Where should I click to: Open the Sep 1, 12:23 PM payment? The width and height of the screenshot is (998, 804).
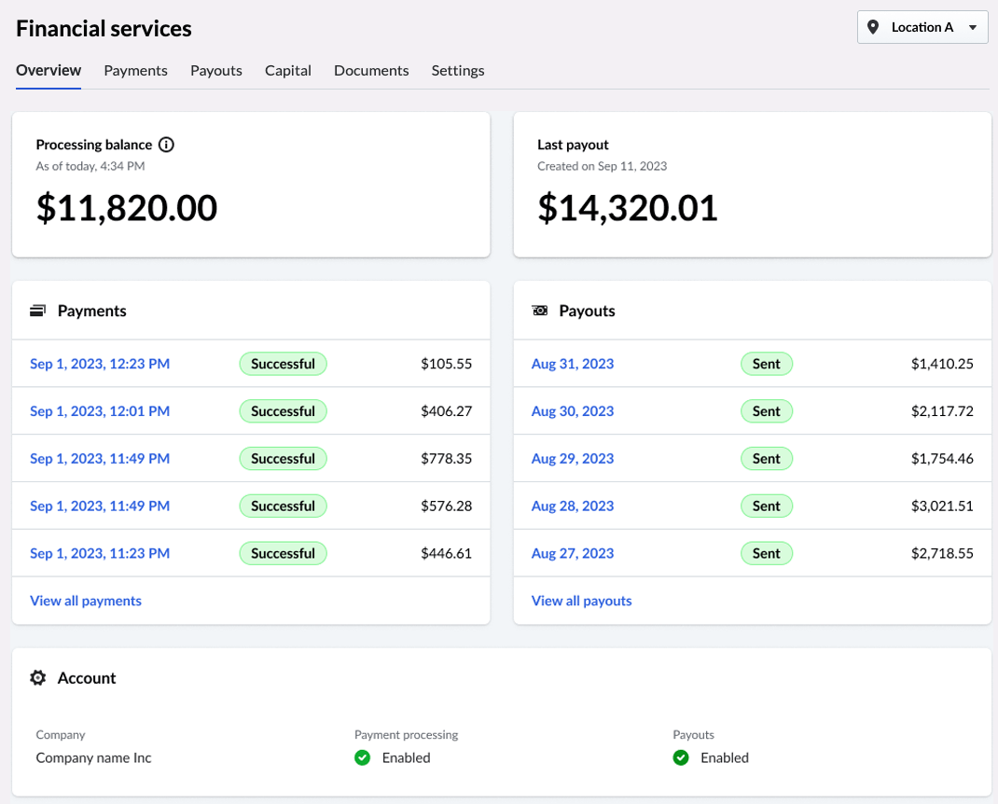point(100,364)
